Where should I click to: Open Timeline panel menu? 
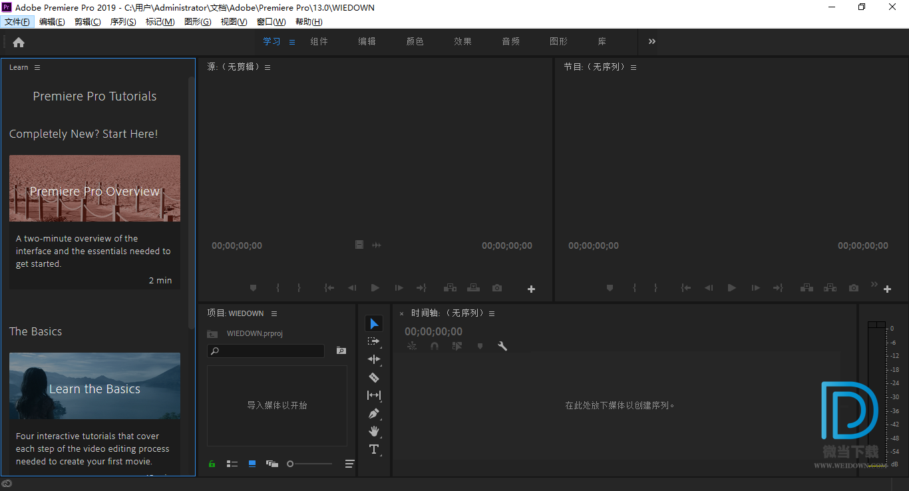coord(492,313)
